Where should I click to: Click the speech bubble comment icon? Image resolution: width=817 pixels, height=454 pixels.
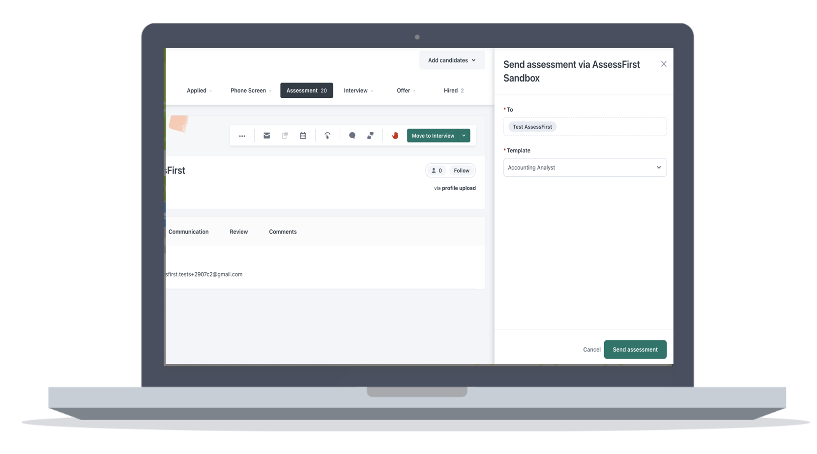click(x=352, y=136)
